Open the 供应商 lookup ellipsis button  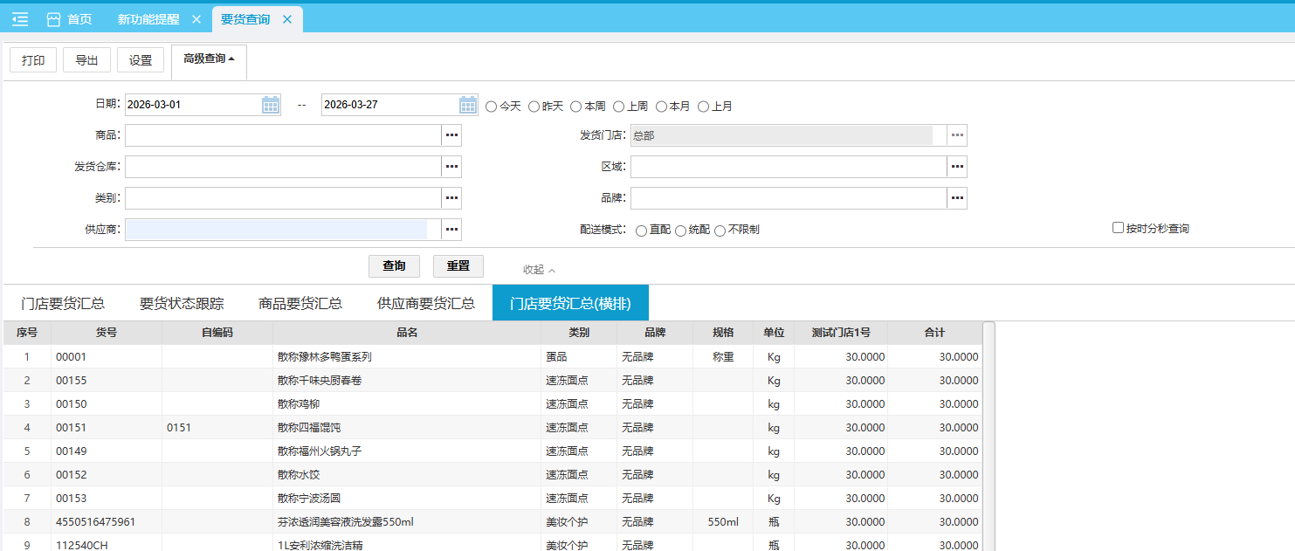[451, 230]
